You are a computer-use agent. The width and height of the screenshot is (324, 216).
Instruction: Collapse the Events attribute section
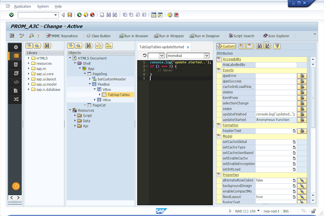pyautogui.click(x=219, y=70)
